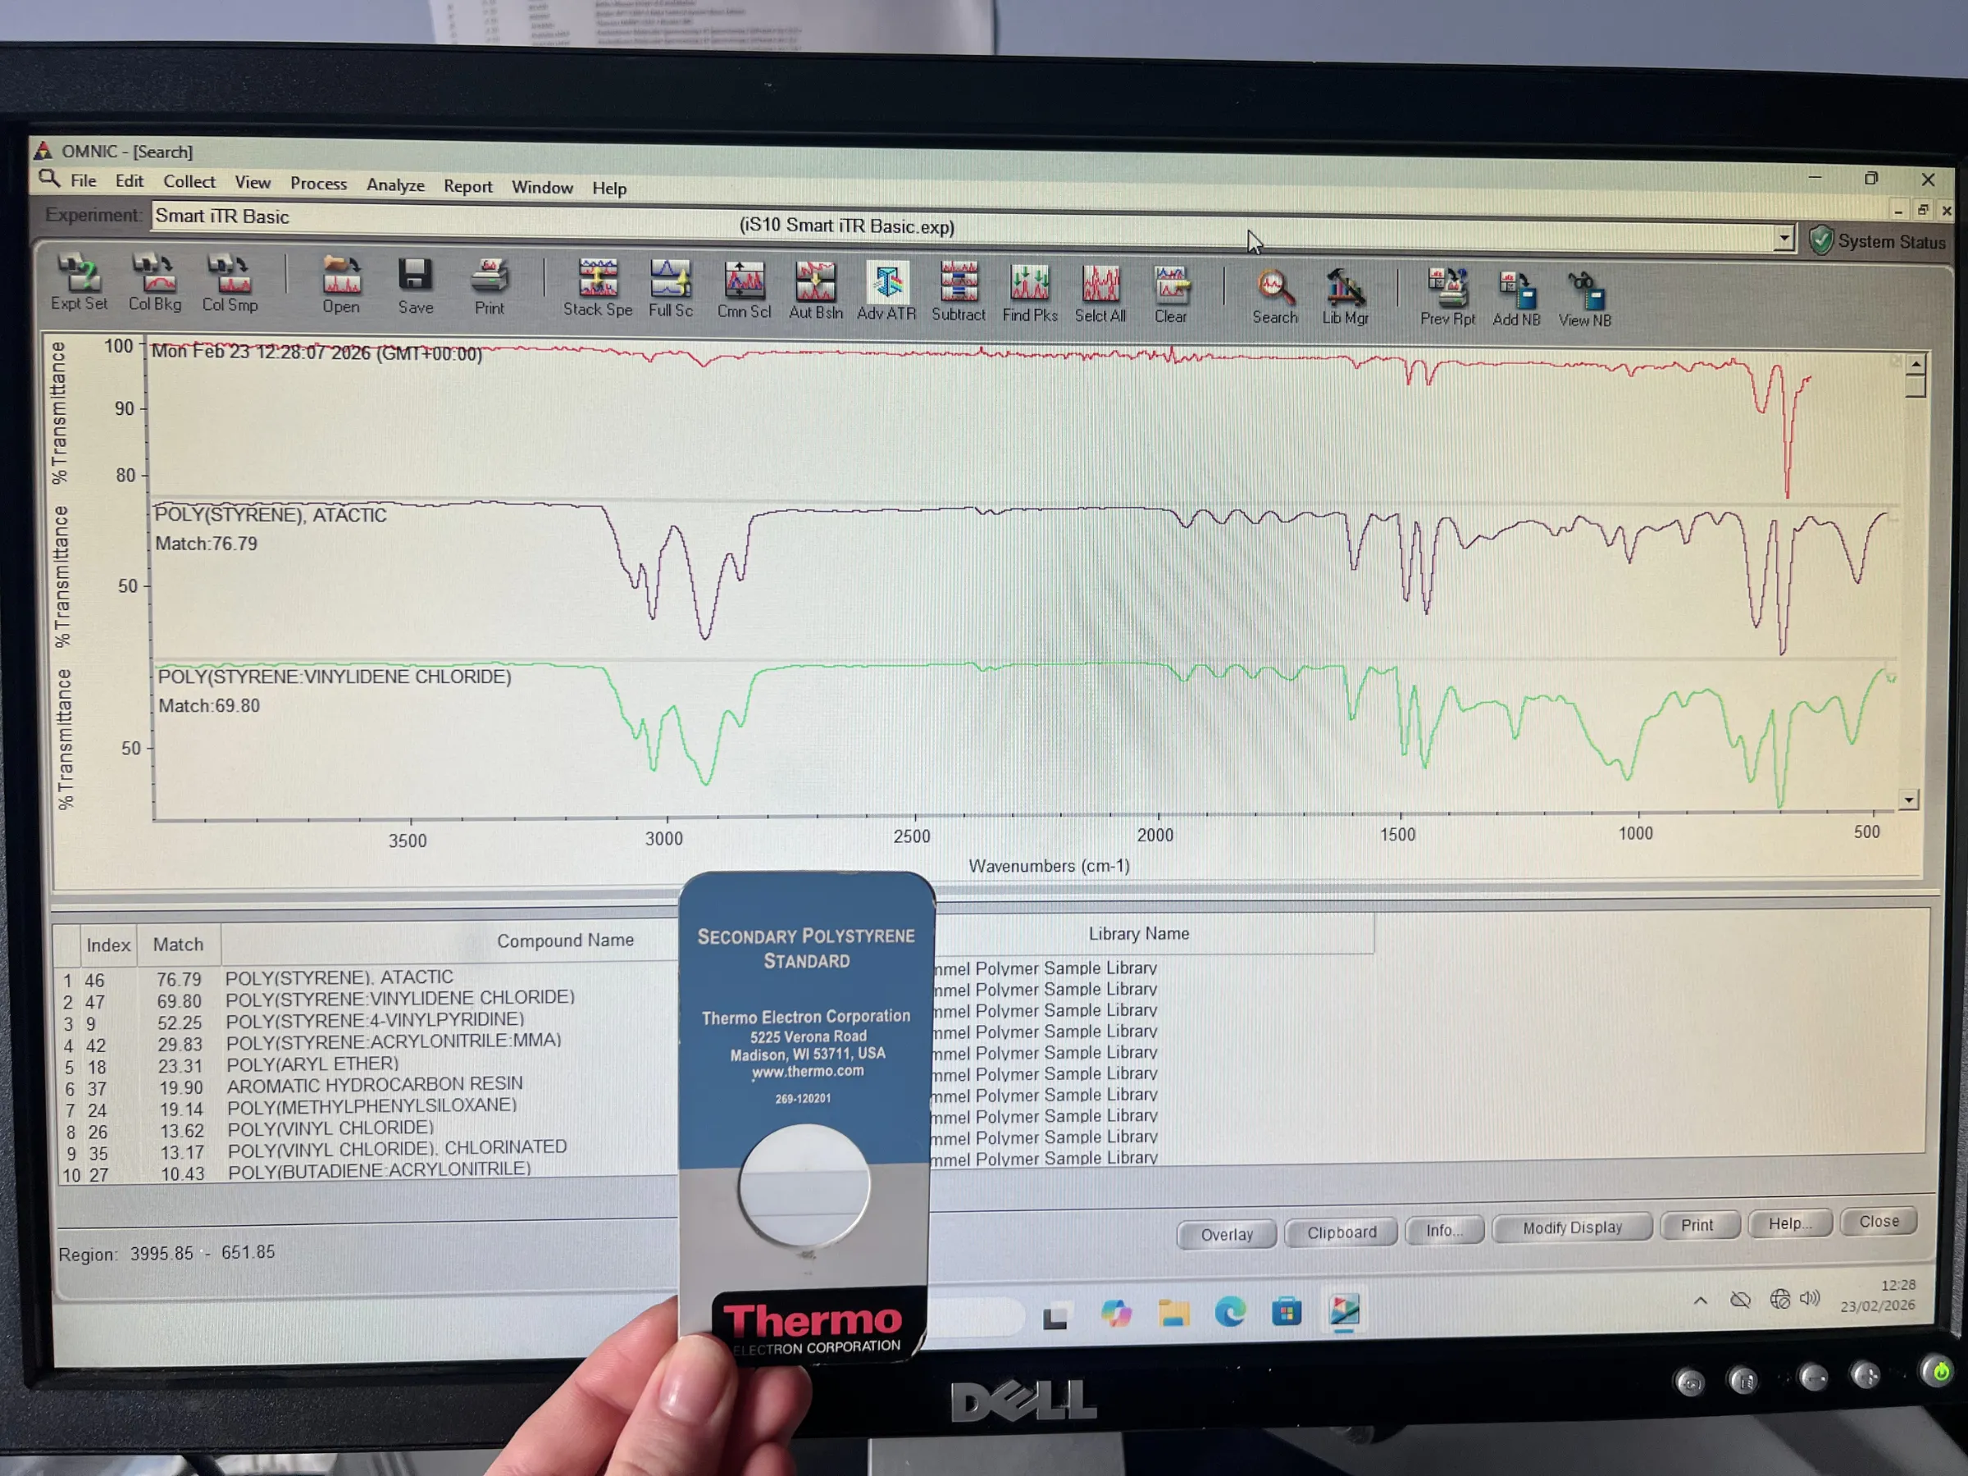Click the Clipboard button
The width and height of the screenshot is (1968, 1476).
1341,1232
